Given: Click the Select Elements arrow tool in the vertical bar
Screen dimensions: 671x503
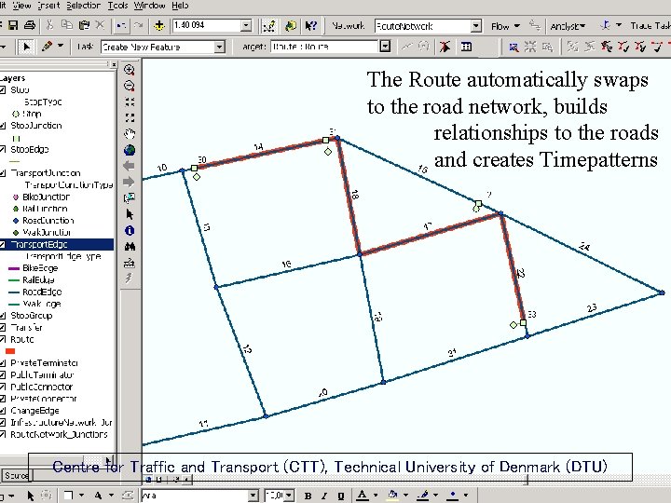Looking at the screenshot, I should pyautogui.click(x=130, y=214).
